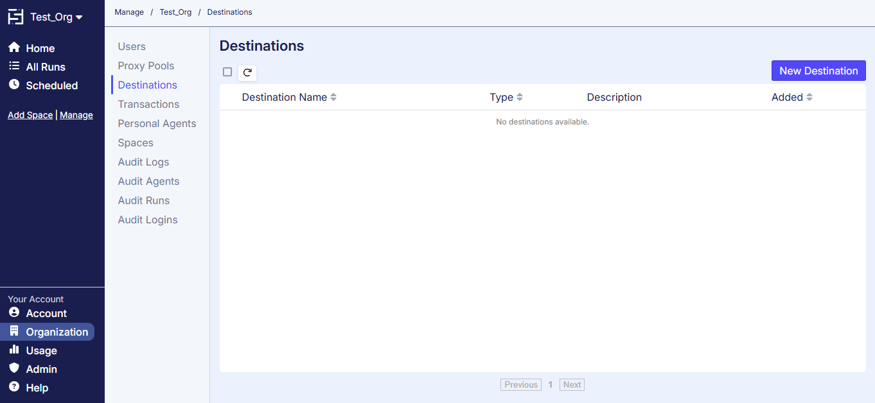Click the Admin shield icon
The image size is (875, 403).
coord(14,368)
